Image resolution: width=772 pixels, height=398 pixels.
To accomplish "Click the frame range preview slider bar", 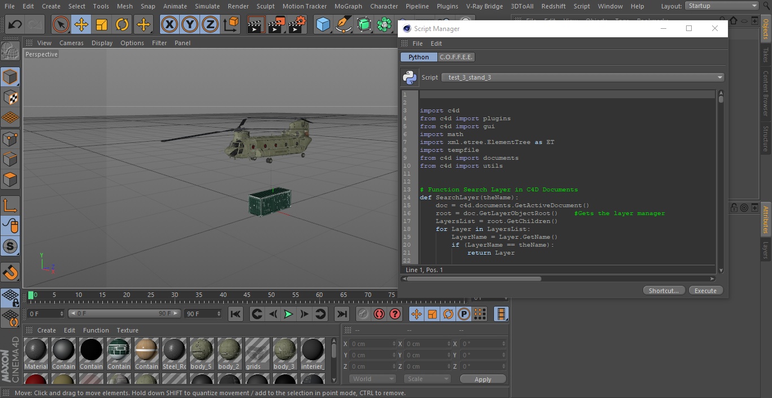I will tap(124, 313).
